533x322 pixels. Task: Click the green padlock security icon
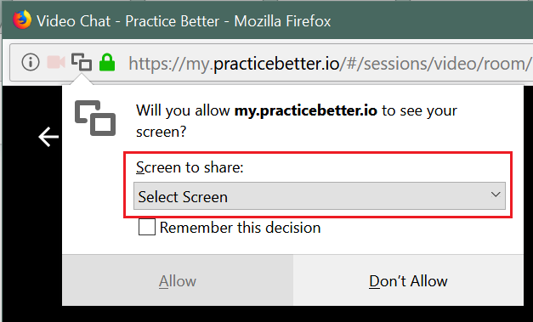tap(107, 63)
